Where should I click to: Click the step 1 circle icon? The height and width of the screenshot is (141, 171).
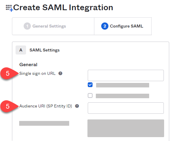coord(27,26)
